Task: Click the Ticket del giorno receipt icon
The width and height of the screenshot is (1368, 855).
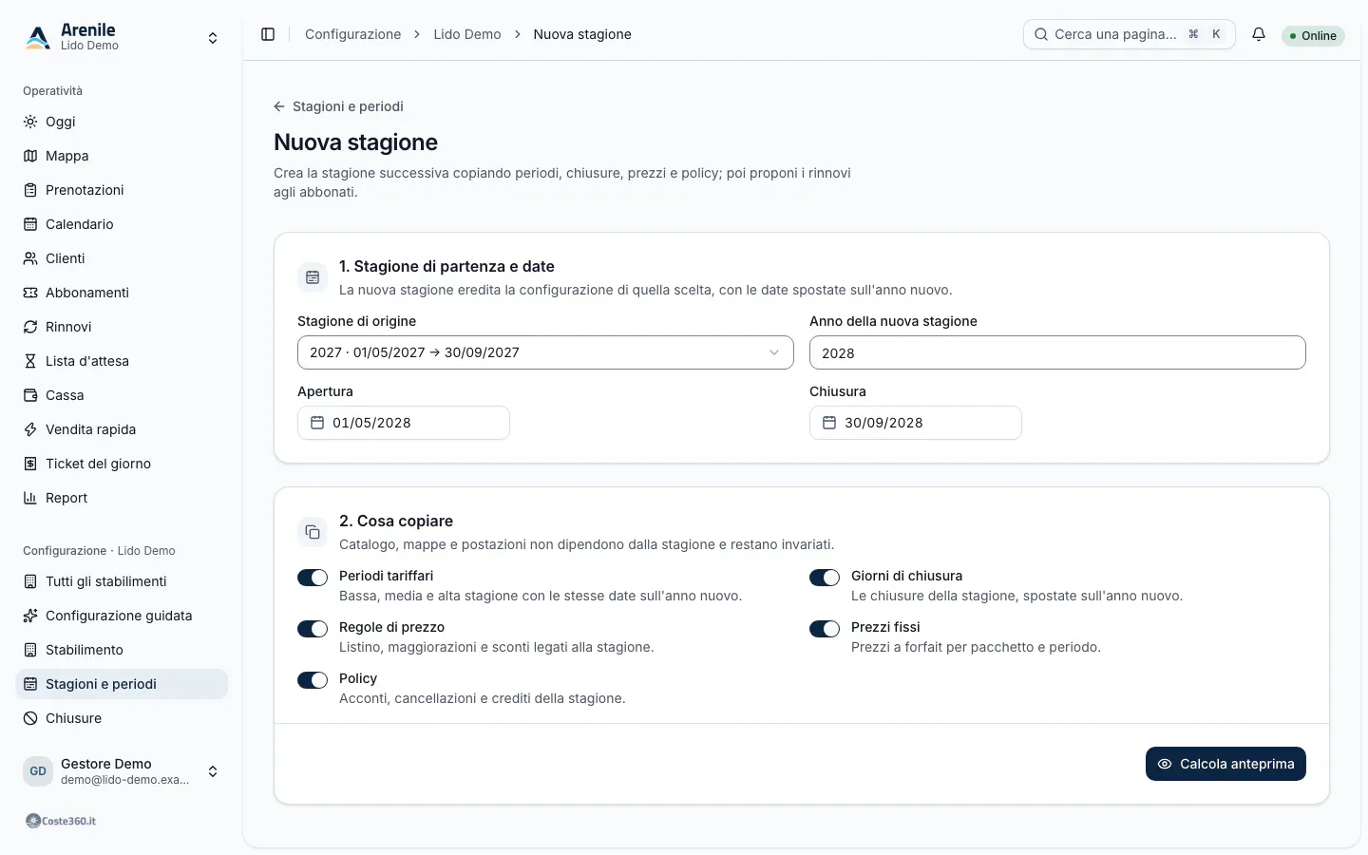Action: point(30,464)
